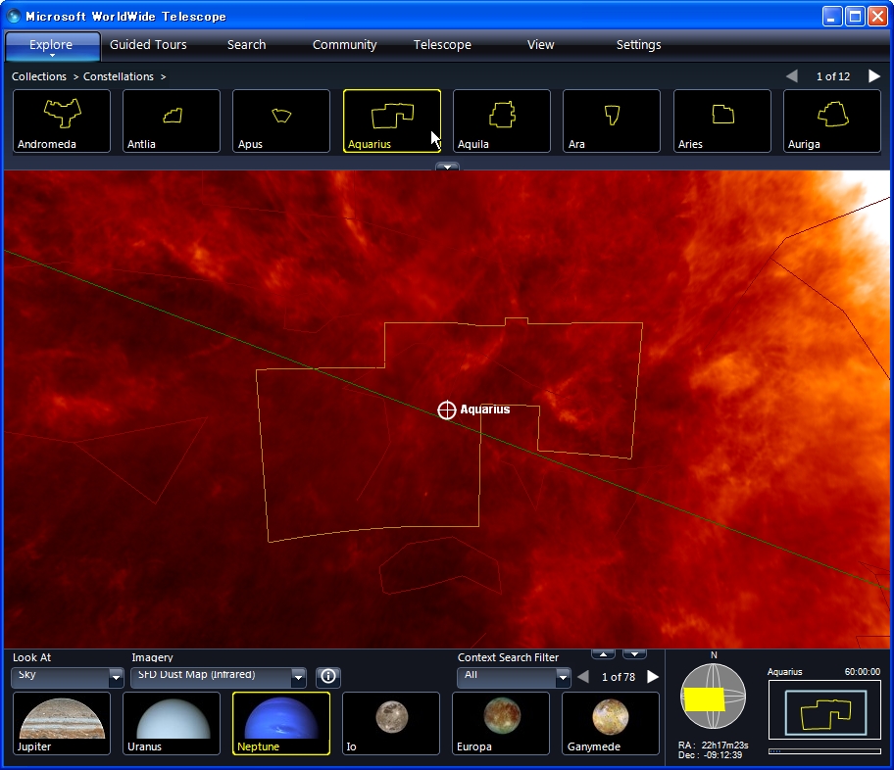894x770 pixels.
Task: Collapse bottom panel down arrow
Action: [634, 653]
